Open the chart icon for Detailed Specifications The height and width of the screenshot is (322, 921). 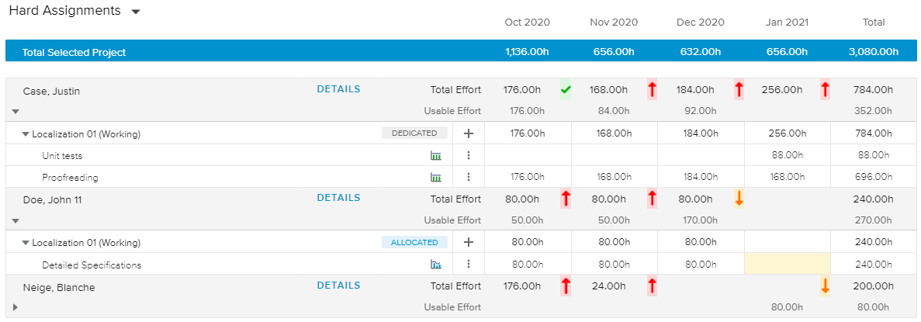[x=435, y=265]
